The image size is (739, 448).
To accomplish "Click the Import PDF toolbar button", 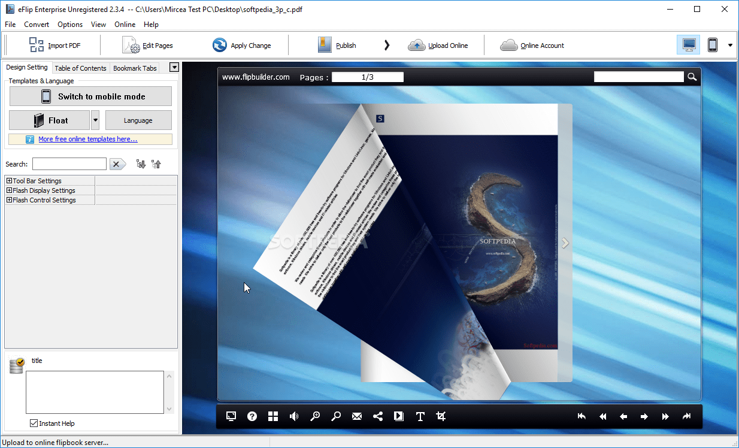I will pos(54,46).
